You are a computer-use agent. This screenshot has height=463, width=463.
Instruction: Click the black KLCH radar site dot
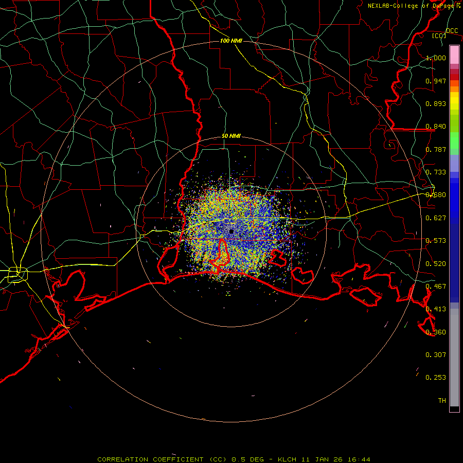pyautogui.click(x=232, y=232)
